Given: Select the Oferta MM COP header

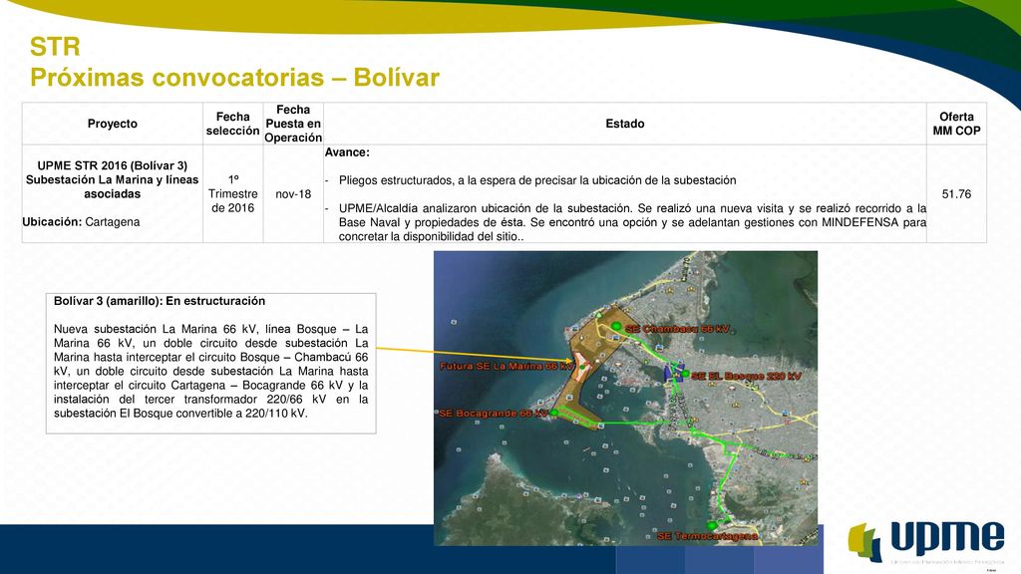Looking at the screenshot, I should pyautogui.click(x=956, y=124).
